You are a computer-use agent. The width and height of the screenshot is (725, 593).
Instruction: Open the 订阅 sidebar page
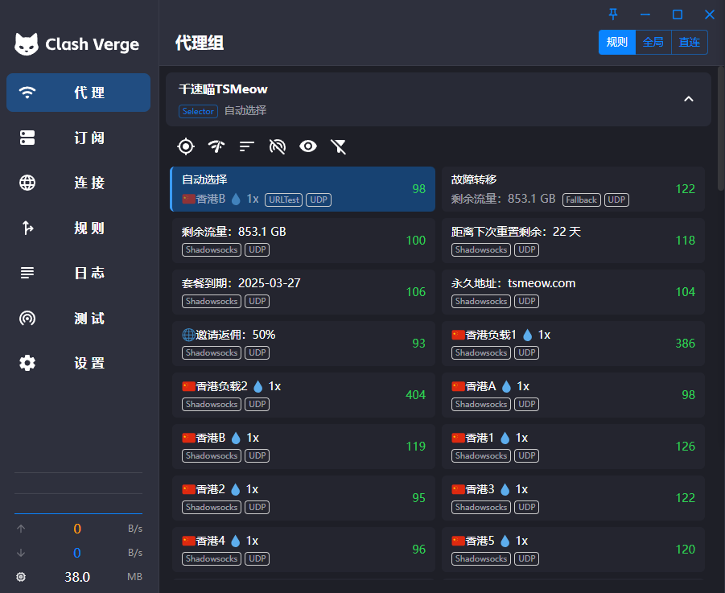click(78, 138)
